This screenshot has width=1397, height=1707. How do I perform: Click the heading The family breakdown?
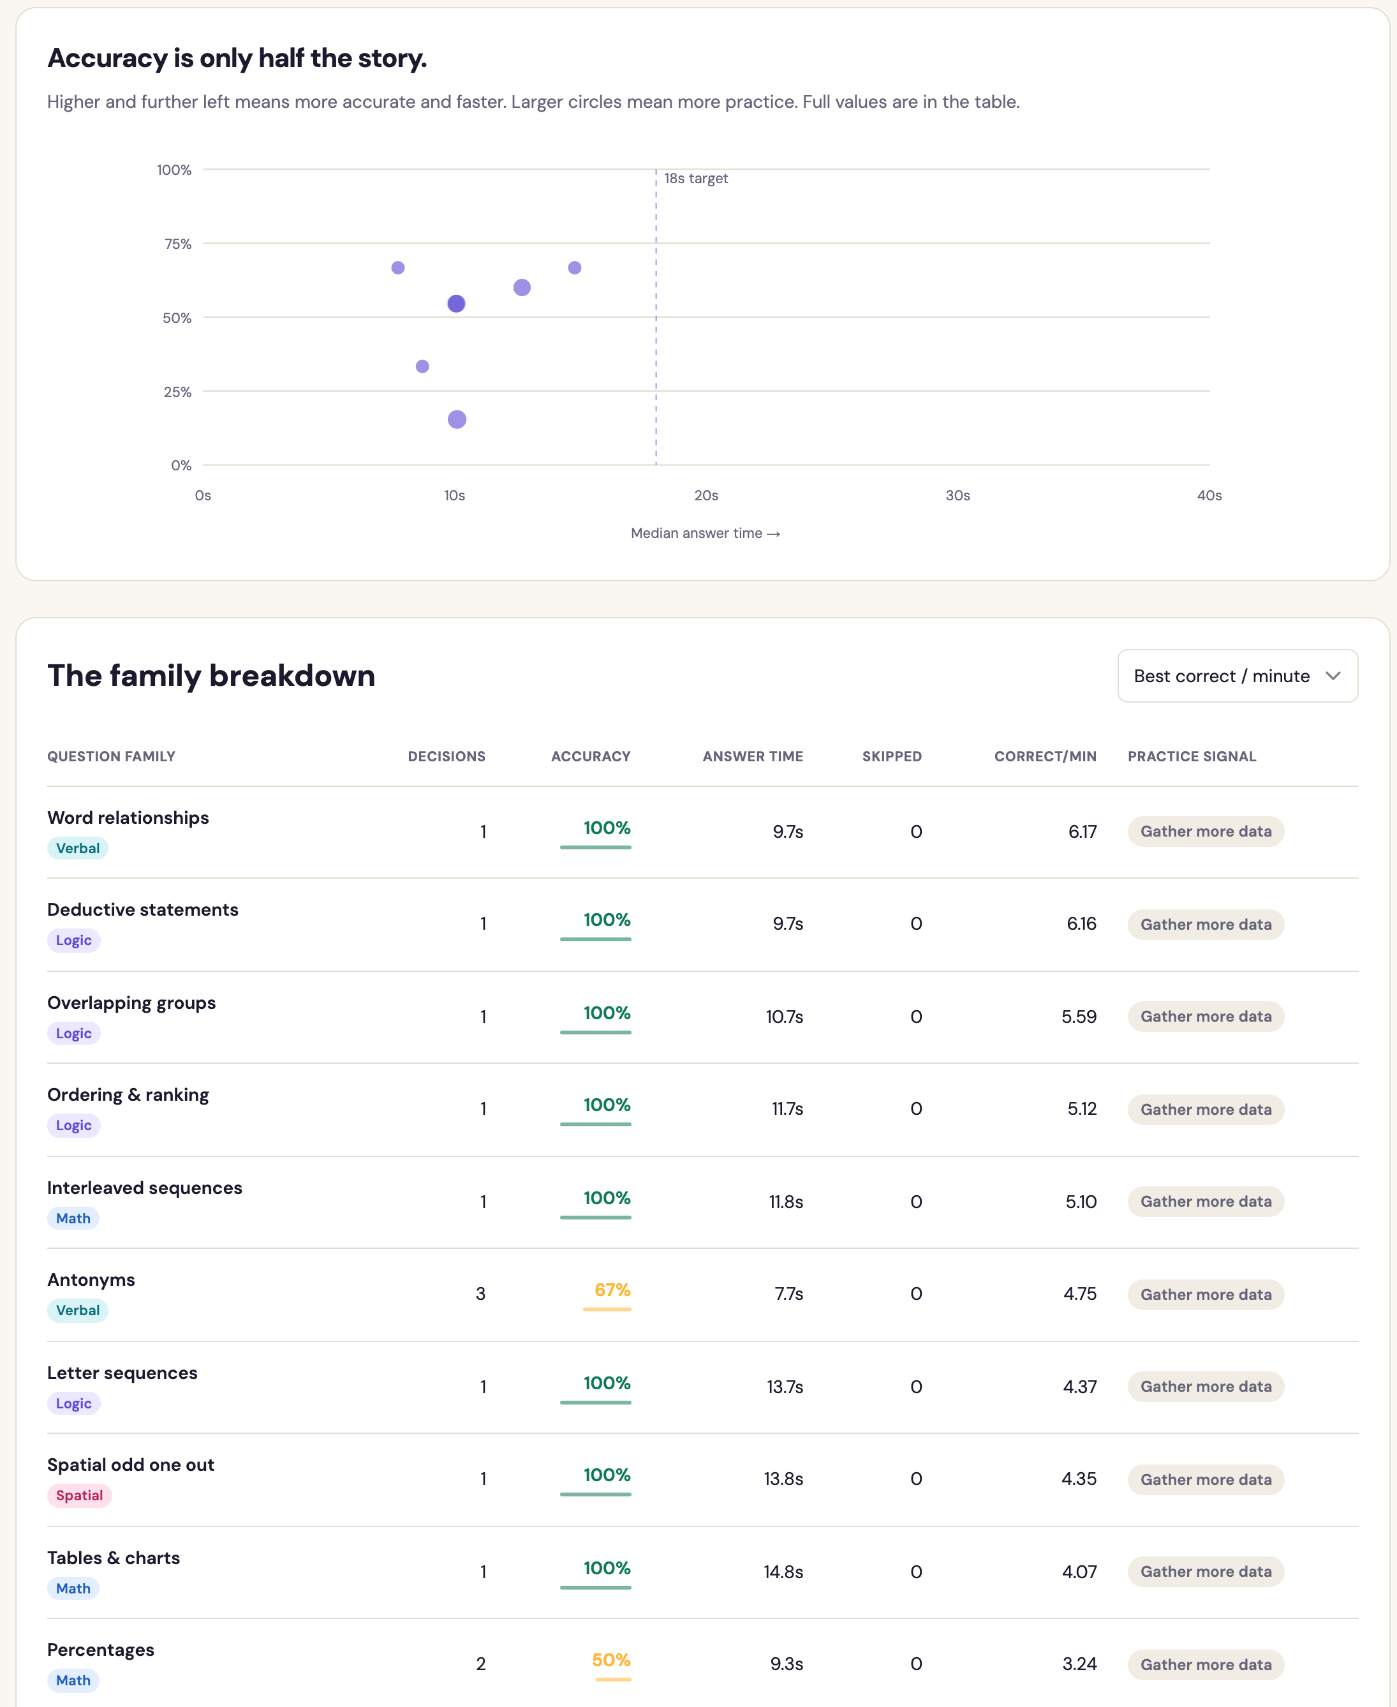pyautogui.click(x=211, y=676)
